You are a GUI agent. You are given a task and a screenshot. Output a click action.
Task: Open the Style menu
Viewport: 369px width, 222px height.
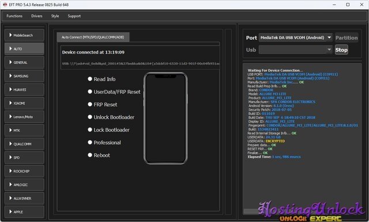coord(55,16)
